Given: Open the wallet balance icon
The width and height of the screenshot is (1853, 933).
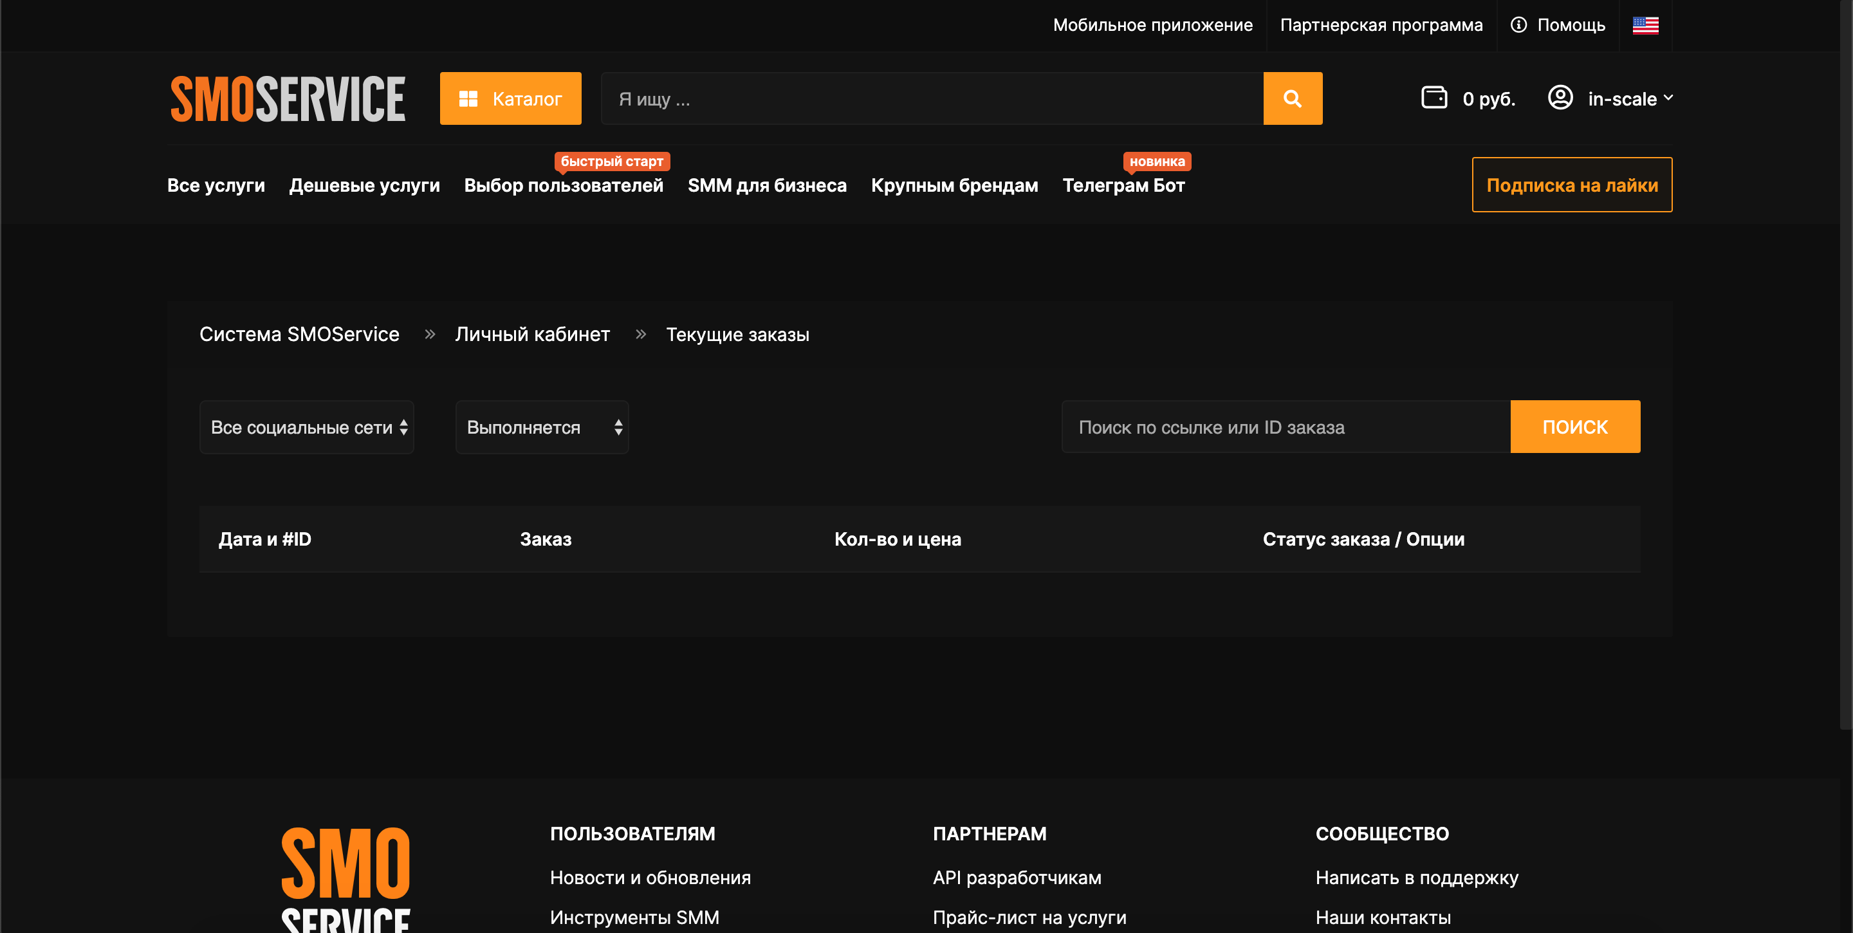Looking at the screenshot, I should tap(1434, 98).
